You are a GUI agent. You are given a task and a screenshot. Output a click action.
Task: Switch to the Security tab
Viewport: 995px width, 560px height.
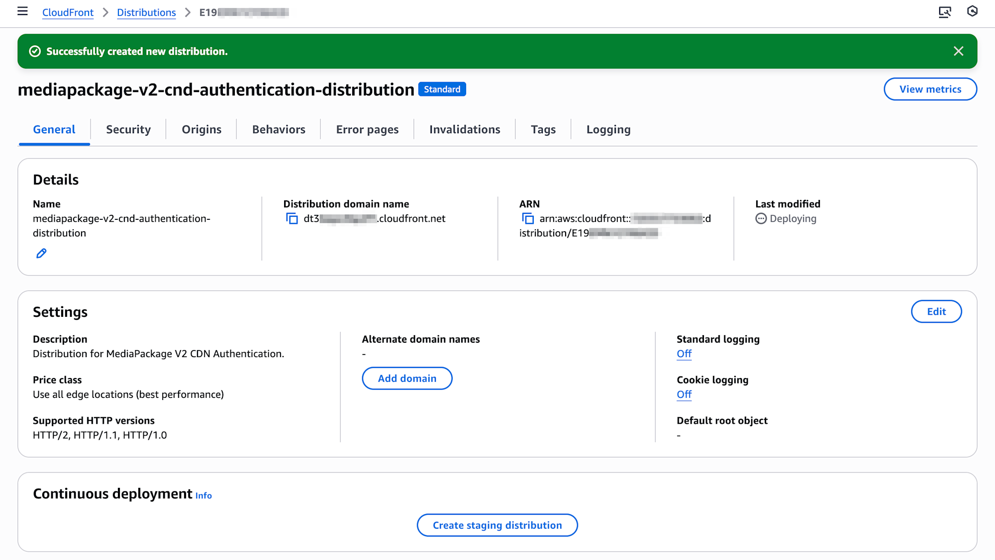(128, 130)
